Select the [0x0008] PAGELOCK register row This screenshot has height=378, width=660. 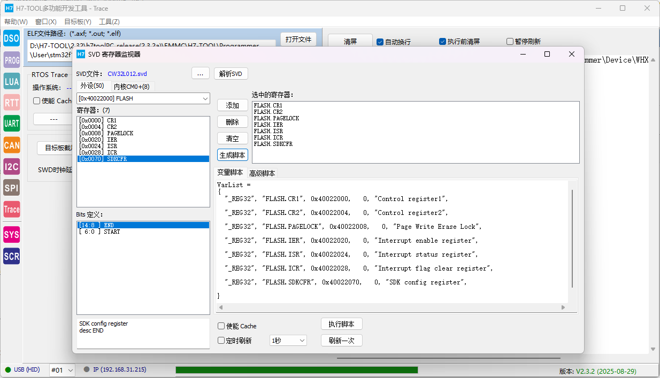tap(143, 133)
